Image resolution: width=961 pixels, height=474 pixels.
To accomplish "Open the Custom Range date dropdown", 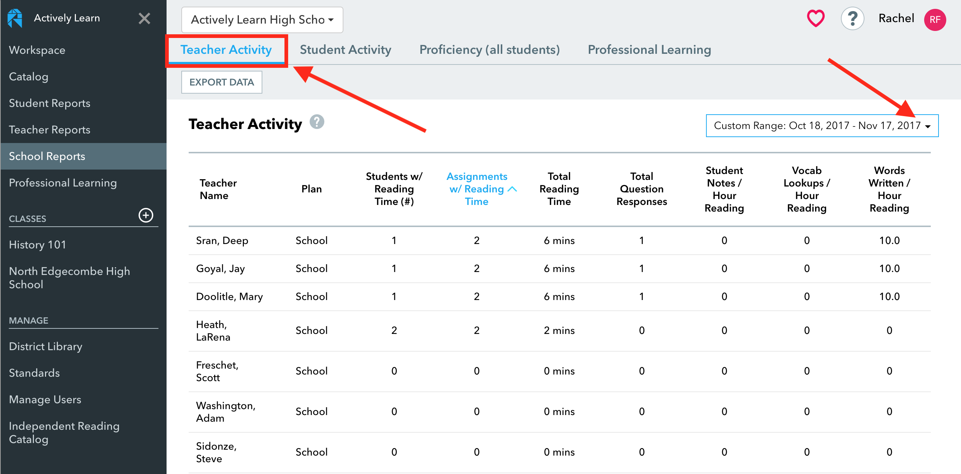I will pos(822,126).
